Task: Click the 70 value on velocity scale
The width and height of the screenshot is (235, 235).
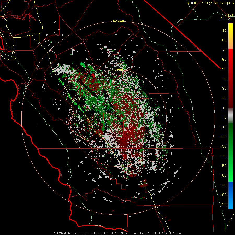Action: click(224, 50)
